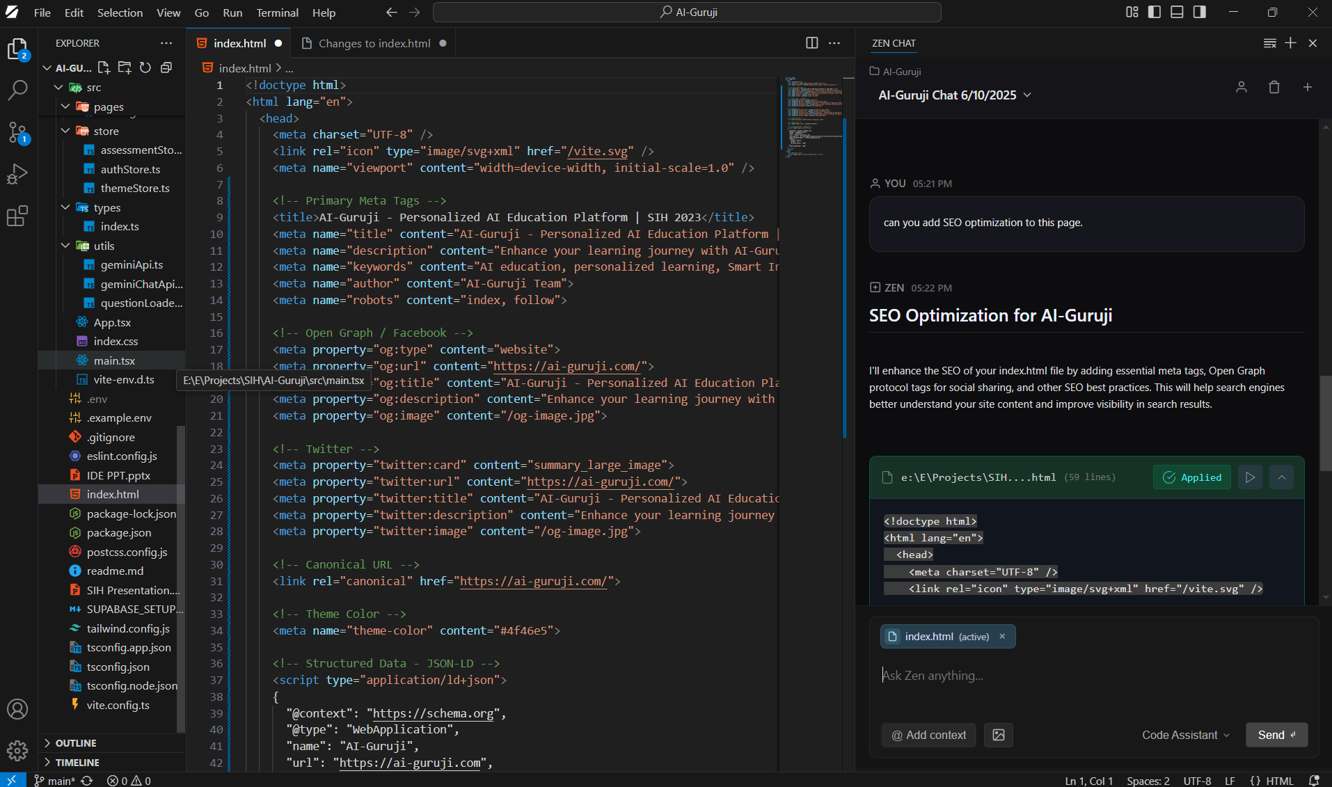This screenshot has height=787, width=1332.
Task: Click the New File icon in Explorer
Action: click(x=104, y=67)
